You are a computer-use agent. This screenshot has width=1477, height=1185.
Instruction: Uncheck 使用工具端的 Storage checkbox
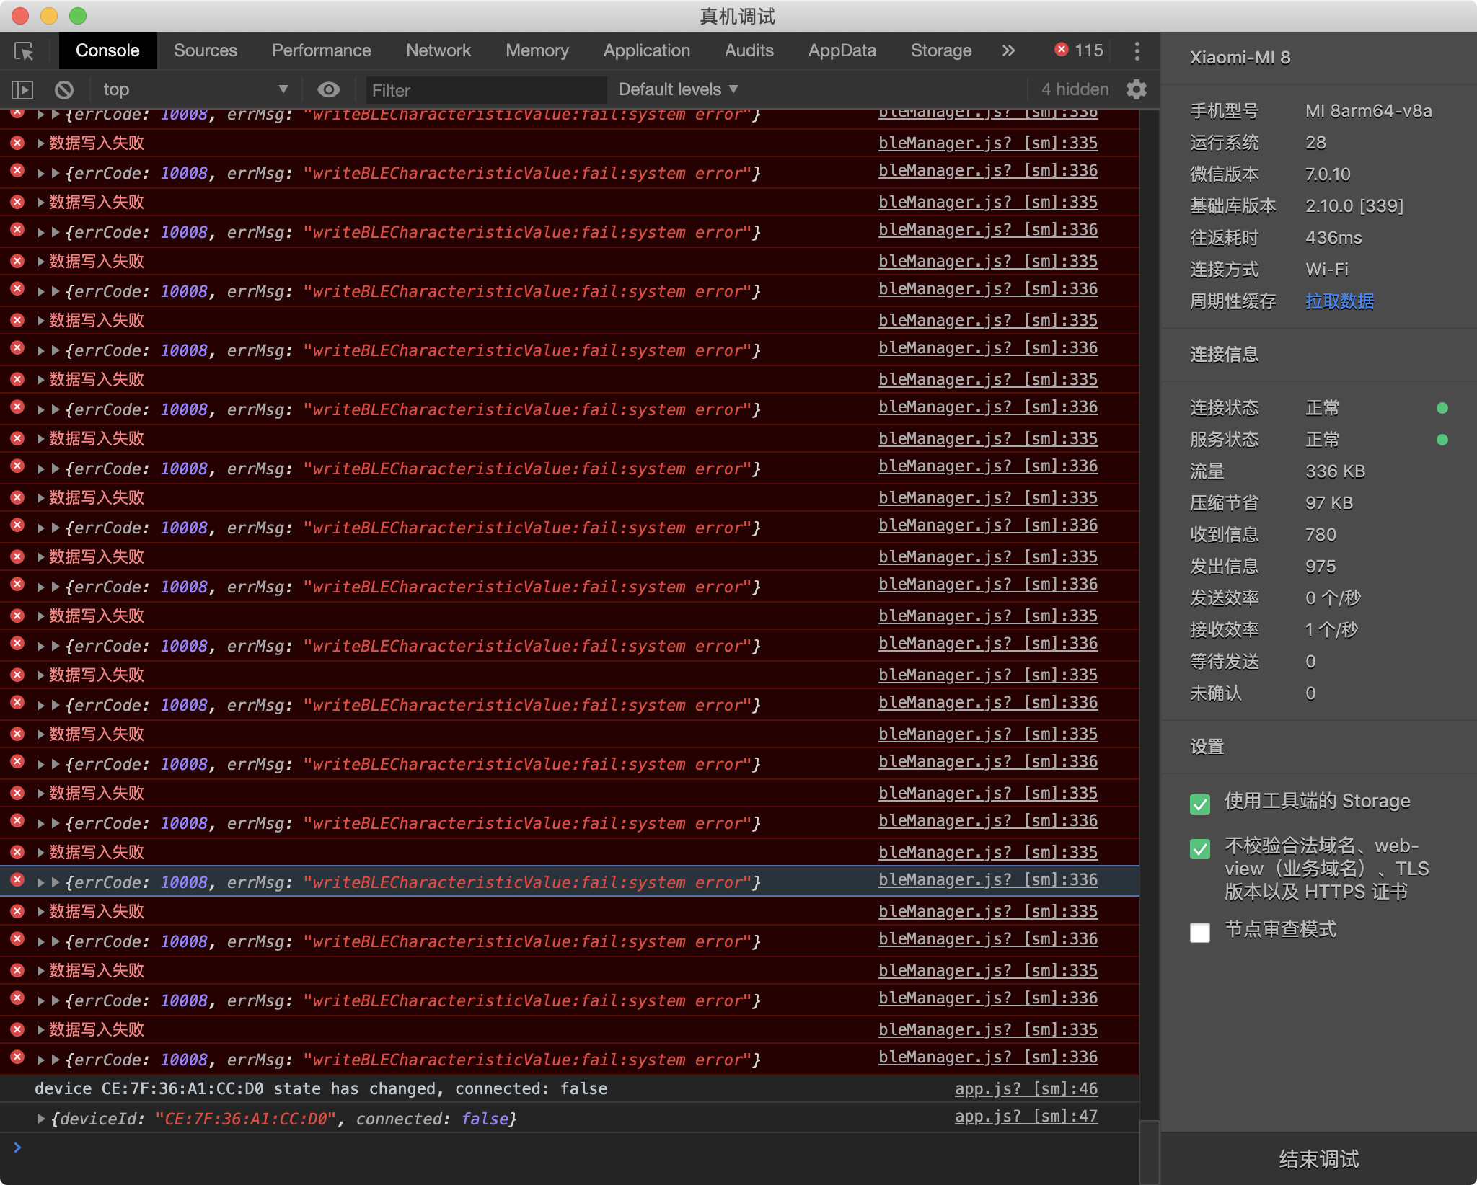click(x=1200, y=804)
